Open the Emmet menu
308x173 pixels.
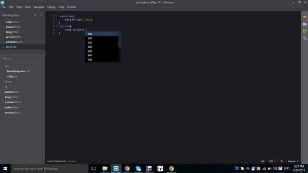(x=71, y=7)
